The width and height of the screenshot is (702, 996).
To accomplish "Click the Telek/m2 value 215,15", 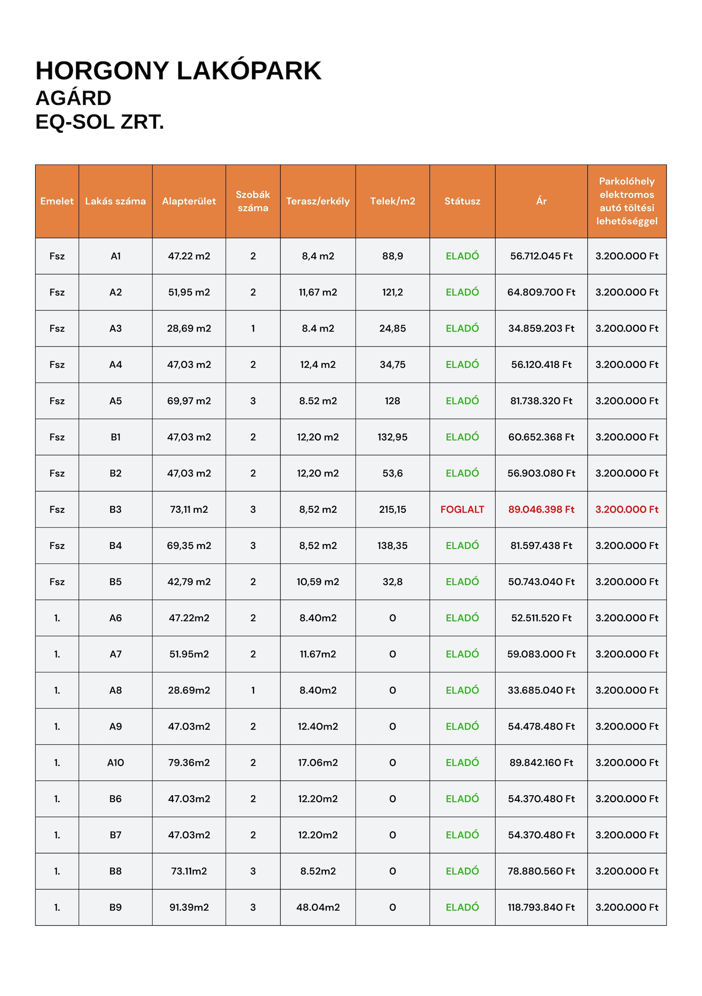I will point(392,509).
